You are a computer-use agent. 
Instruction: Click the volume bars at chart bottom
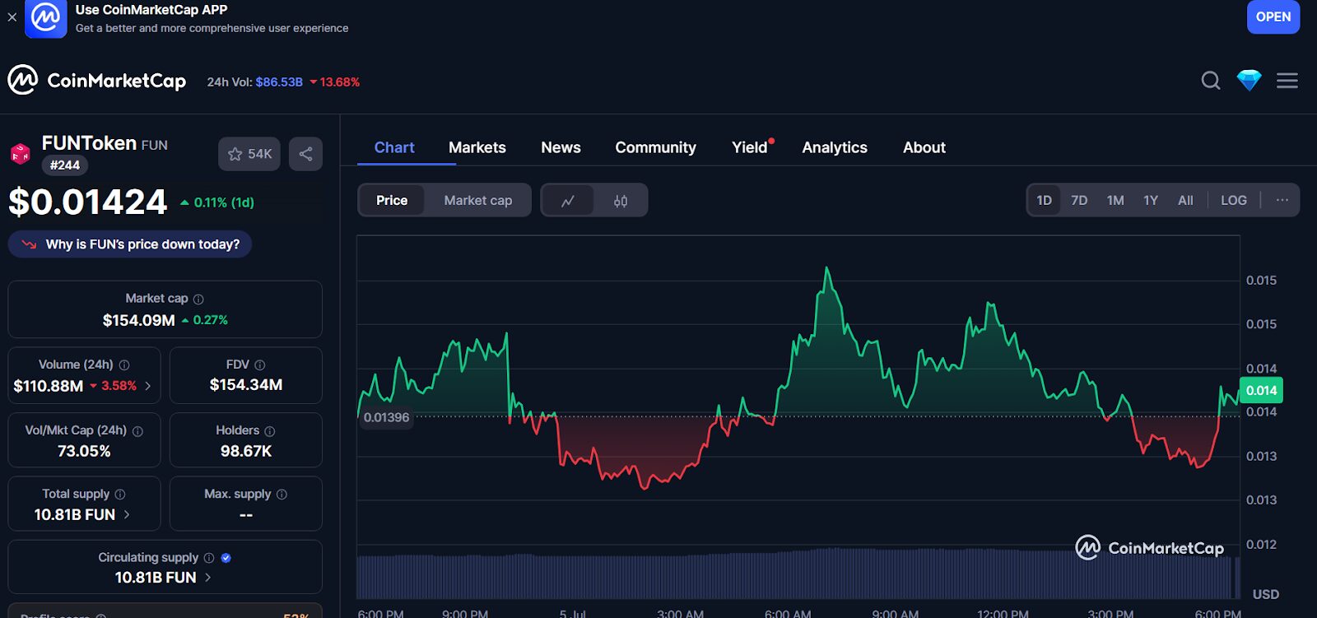[x=741, y=574]
